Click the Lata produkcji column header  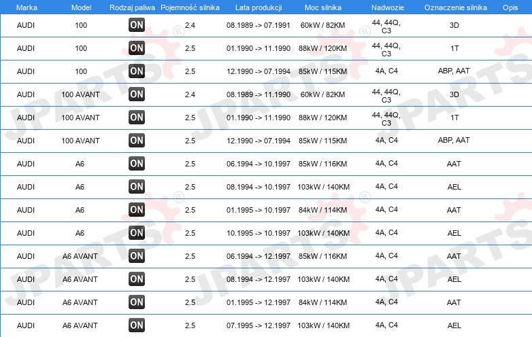pyautogui.click(x=259, y=7)
